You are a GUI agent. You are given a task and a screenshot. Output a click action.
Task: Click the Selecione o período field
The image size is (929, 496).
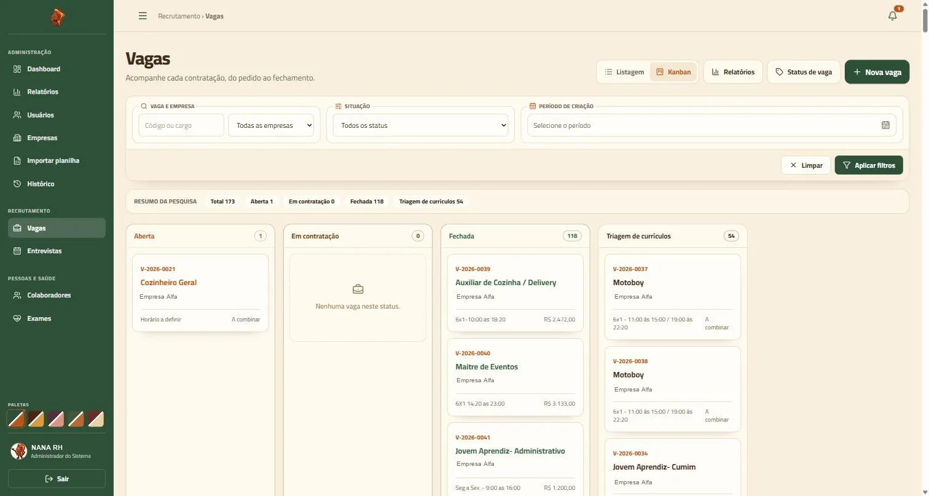[x=711, y=125]
